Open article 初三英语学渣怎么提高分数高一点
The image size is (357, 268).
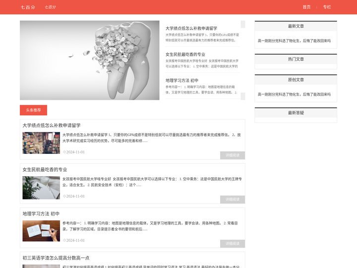[x=56, y=258]
